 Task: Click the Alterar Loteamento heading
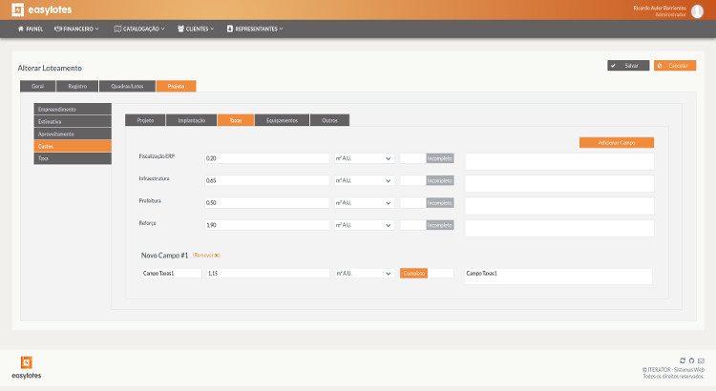(x=50, y=68)
